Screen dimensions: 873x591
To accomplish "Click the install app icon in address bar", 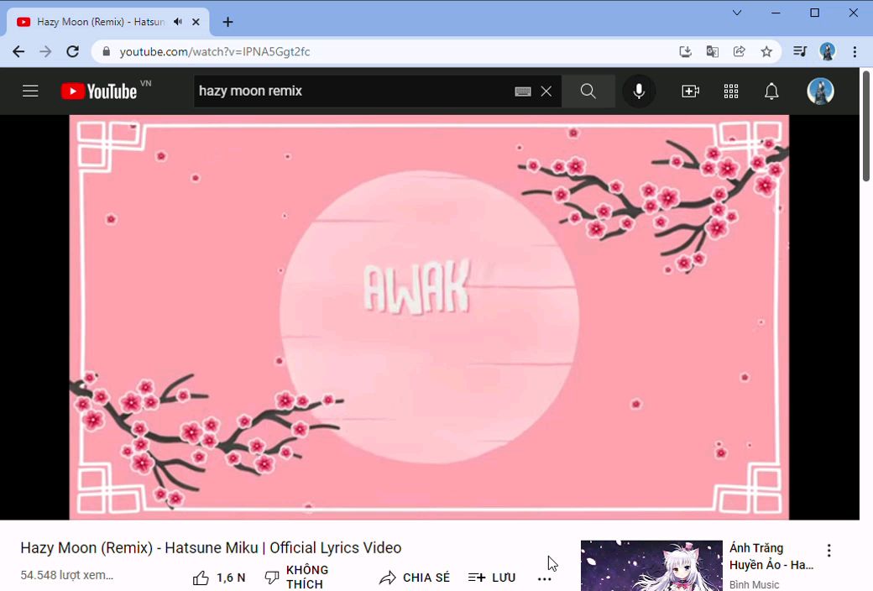I will [x=685, y=52].
